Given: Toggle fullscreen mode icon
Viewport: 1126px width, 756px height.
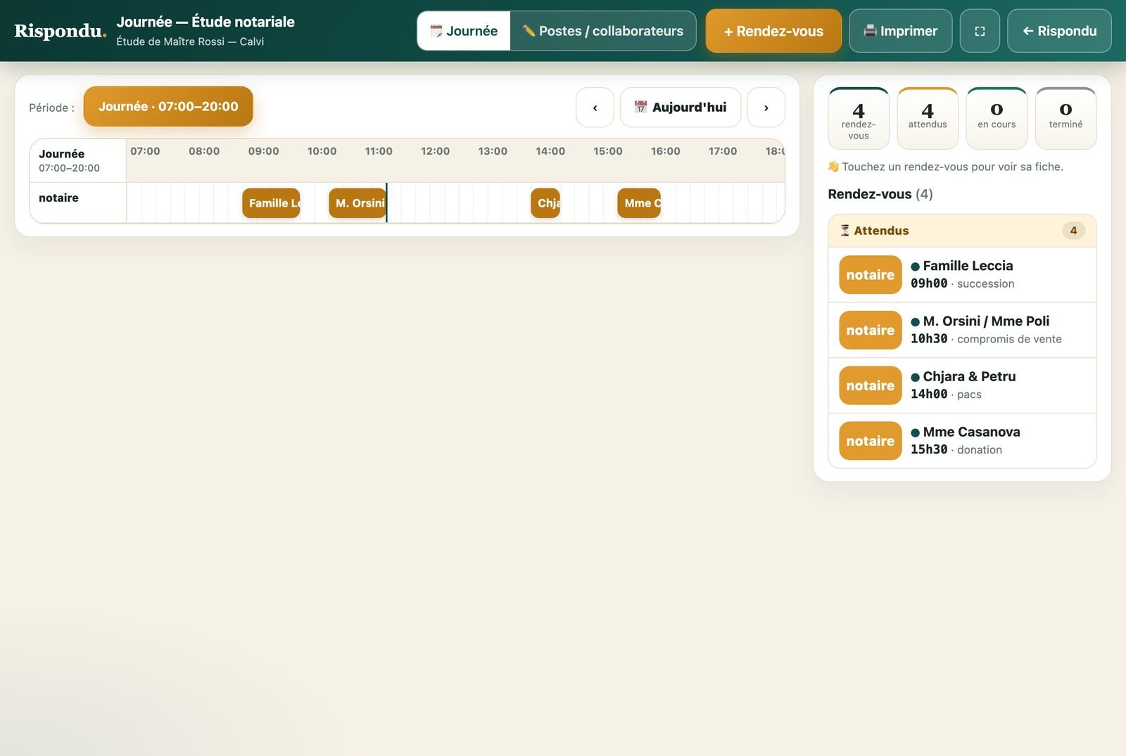Looking at the screenshot, I should pyautogui.click(x=980, y=31).
